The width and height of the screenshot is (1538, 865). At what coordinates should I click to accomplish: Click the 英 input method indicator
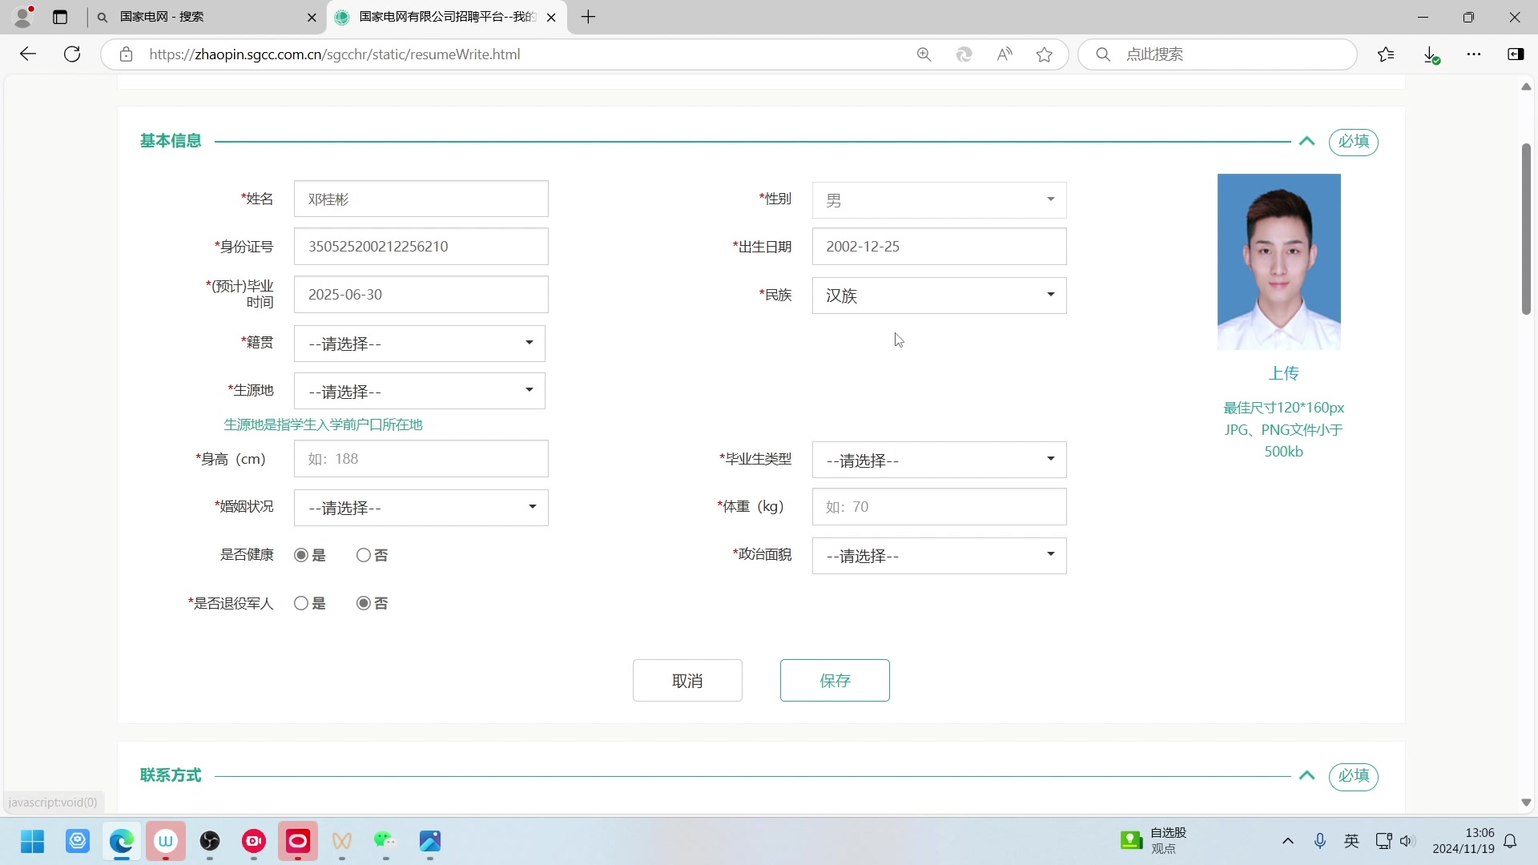point(1351,841)
